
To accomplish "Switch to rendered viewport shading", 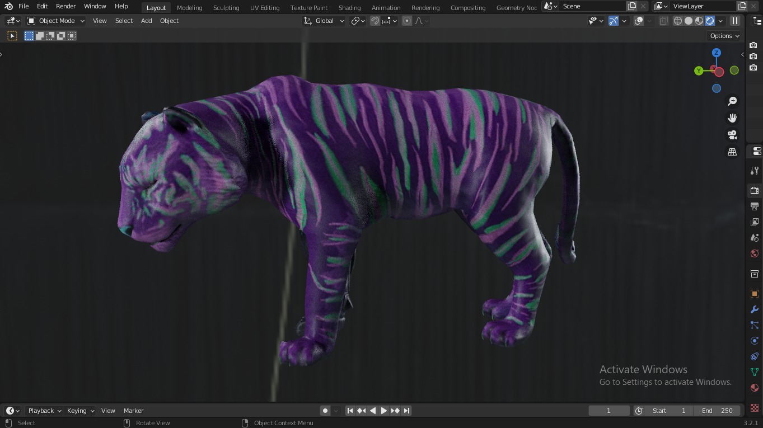I will coord(710,21).
